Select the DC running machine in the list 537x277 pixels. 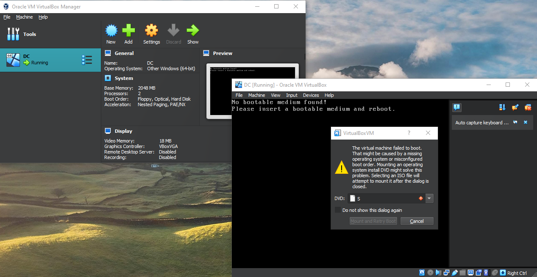pos(50,60)
